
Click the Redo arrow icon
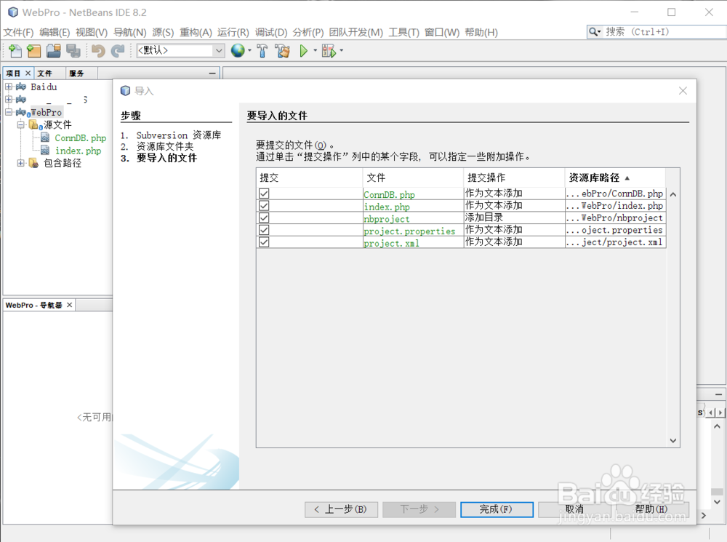tap(118, 51)
